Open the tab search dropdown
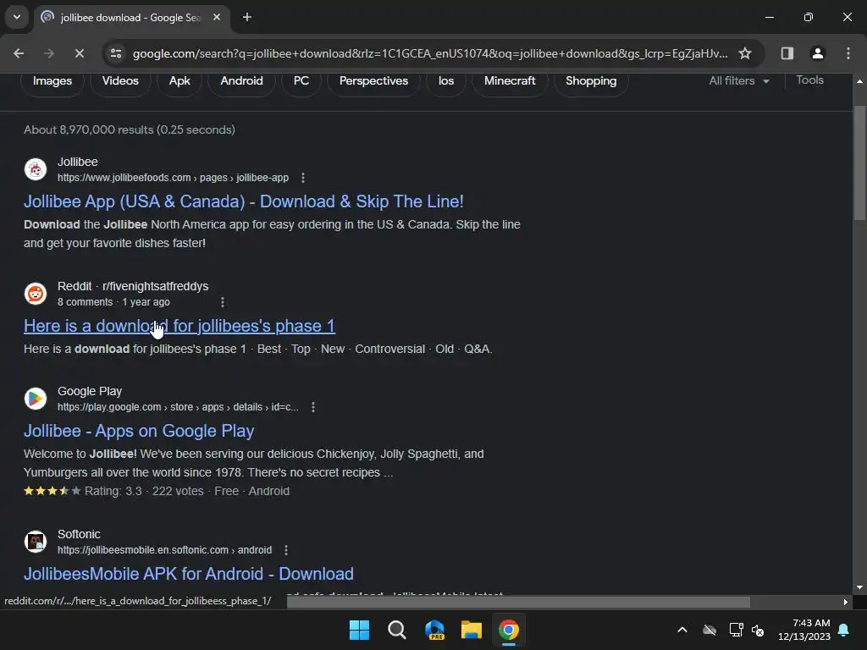This screenshot has width=867, height=650. point(17,17)
